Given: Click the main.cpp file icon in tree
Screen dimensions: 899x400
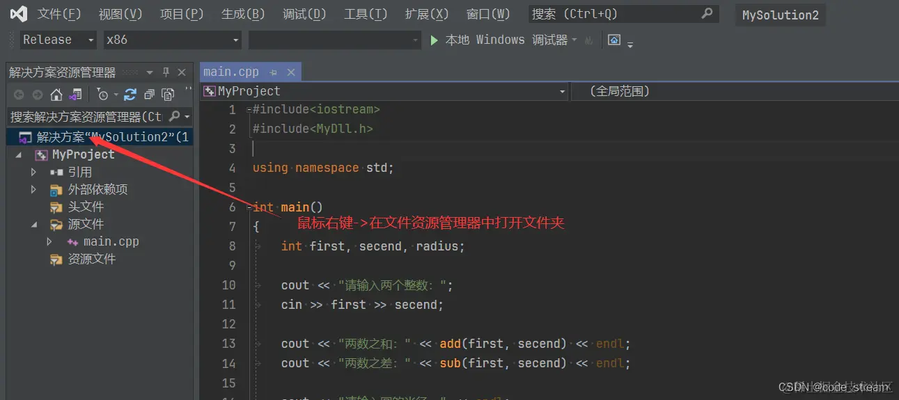Looking at the screenshot, I should tap(72, 241).
